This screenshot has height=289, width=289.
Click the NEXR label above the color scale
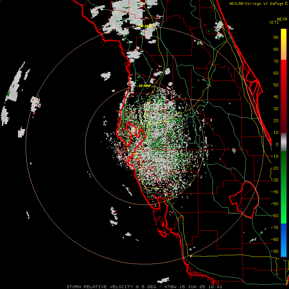point(282,19)
